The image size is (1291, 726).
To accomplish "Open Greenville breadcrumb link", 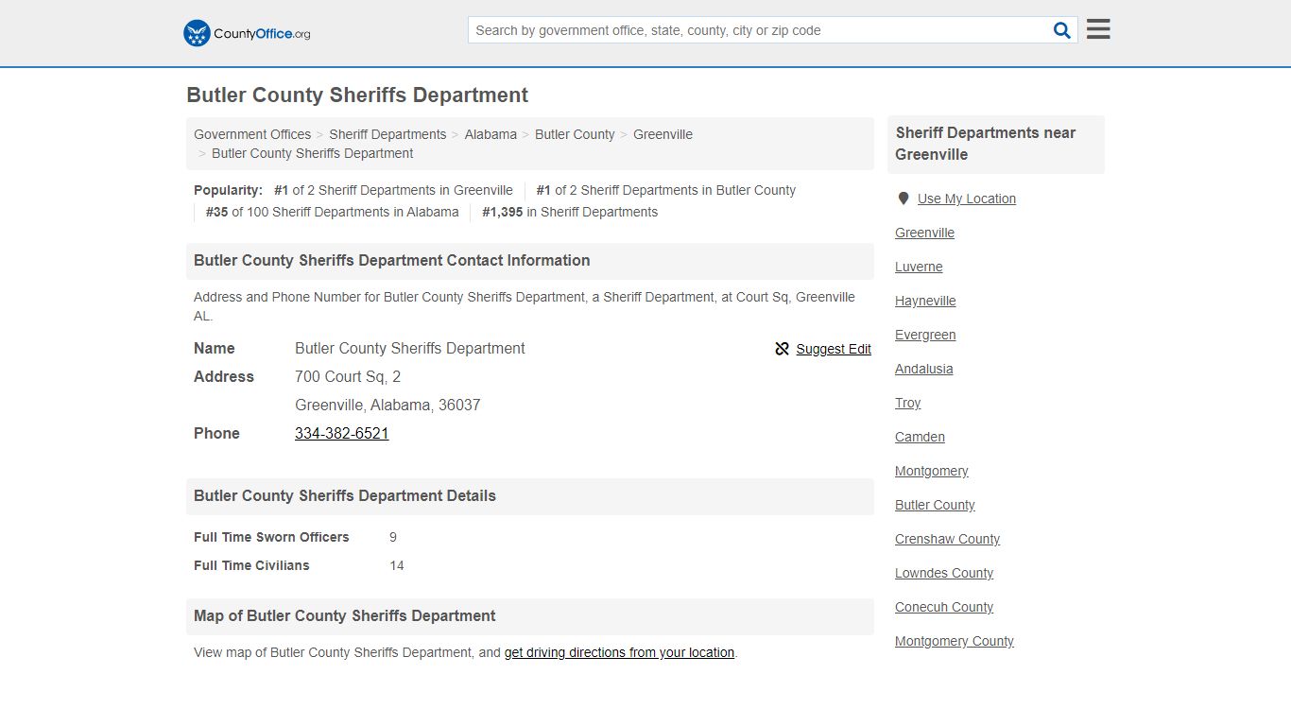I will (x=663, y=134).
